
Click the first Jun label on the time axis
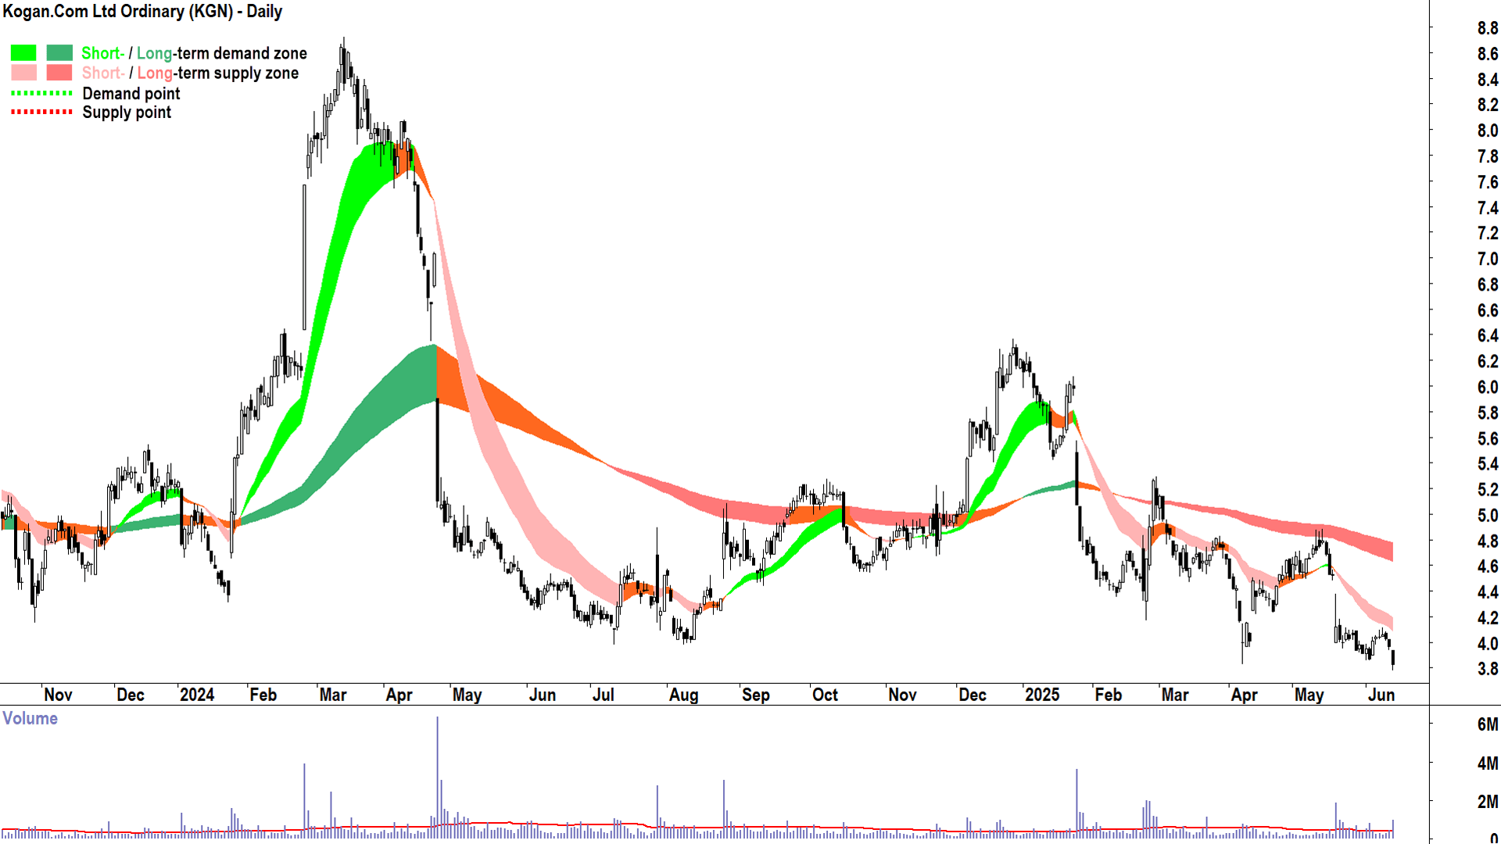543,695
